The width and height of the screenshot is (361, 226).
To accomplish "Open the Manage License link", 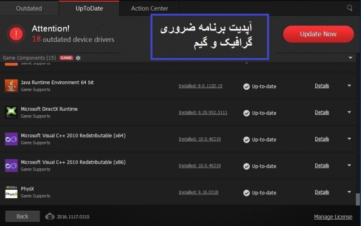I will [x=333, y=217].
